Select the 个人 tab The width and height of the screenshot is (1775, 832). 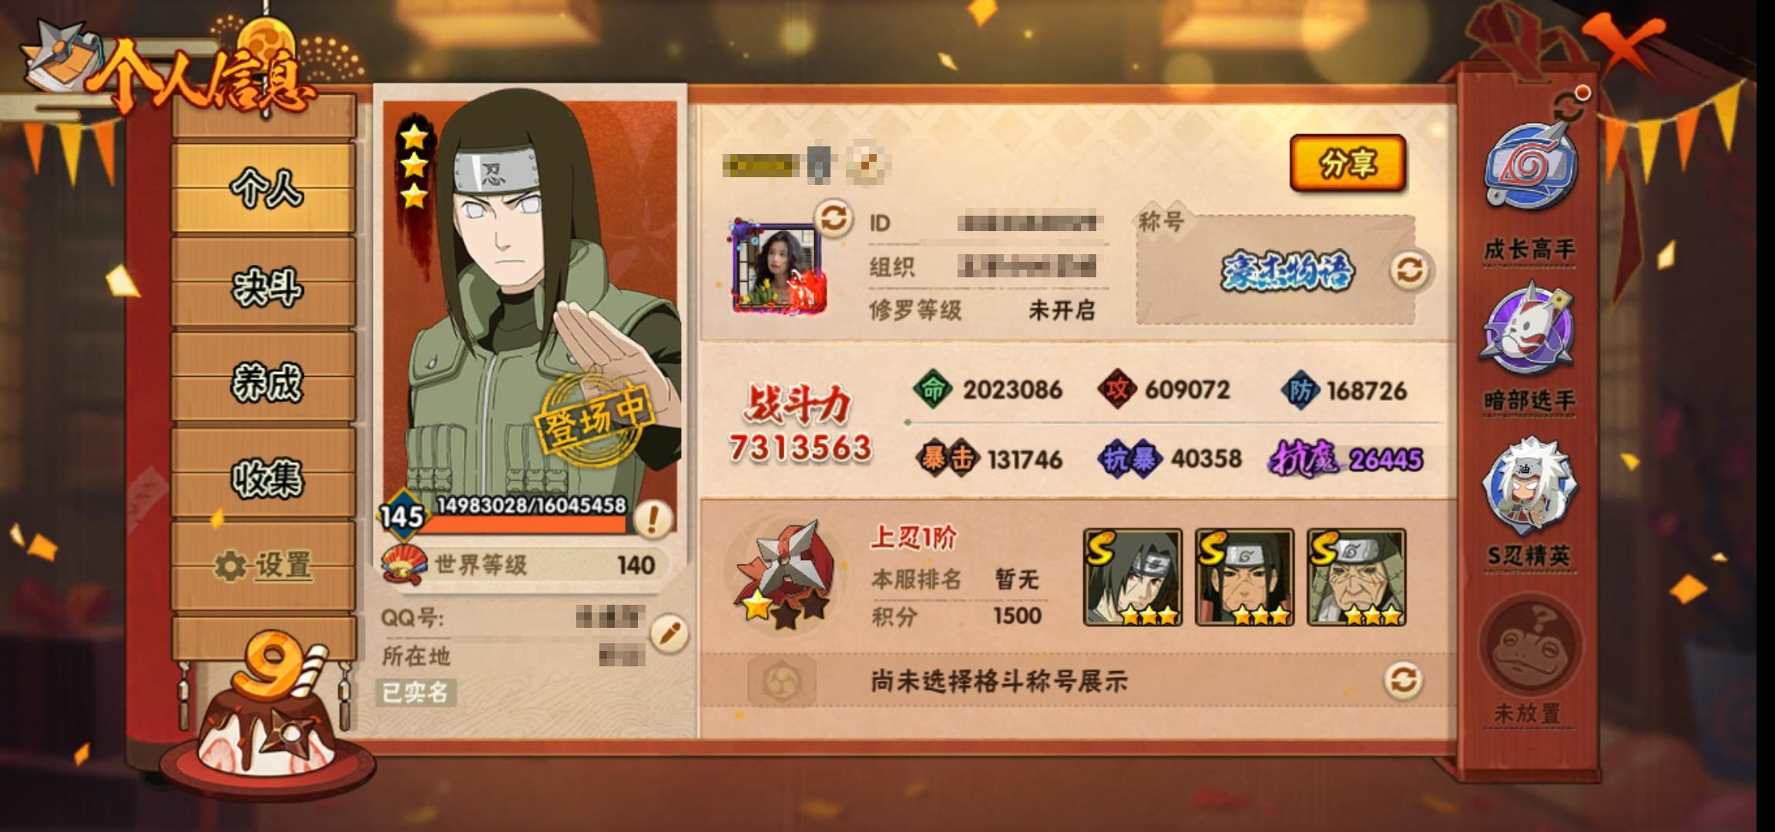pos(265,187)
